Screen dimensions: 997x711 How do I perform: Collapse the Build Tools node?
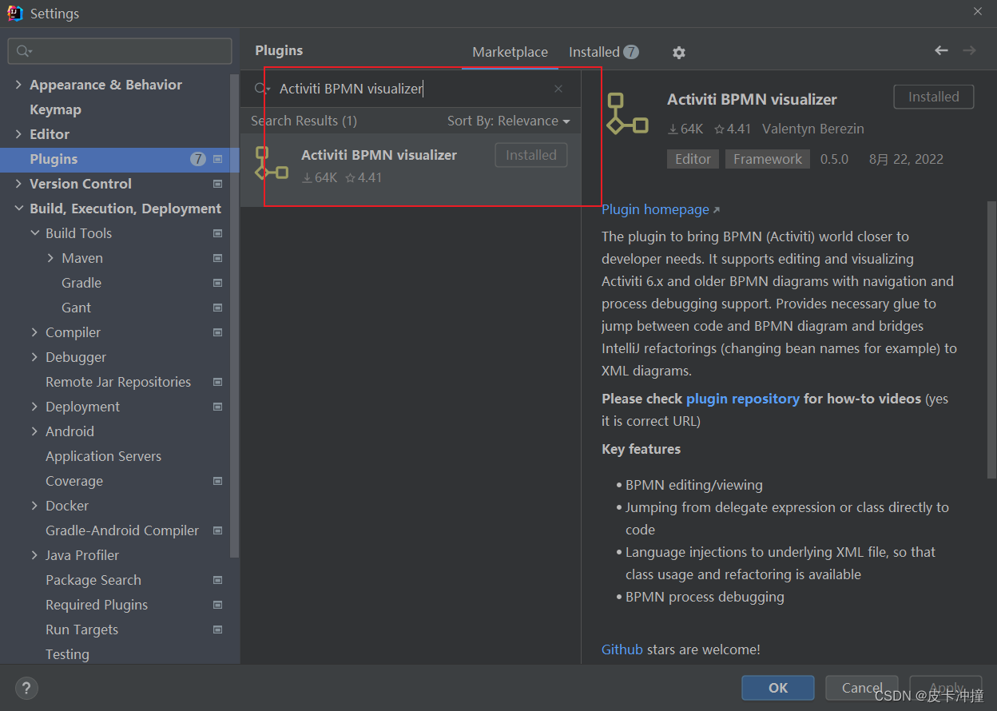point(34,233)
